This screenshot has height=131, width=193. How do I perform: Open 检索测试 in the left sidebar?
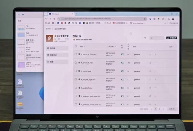pos(57,55)
